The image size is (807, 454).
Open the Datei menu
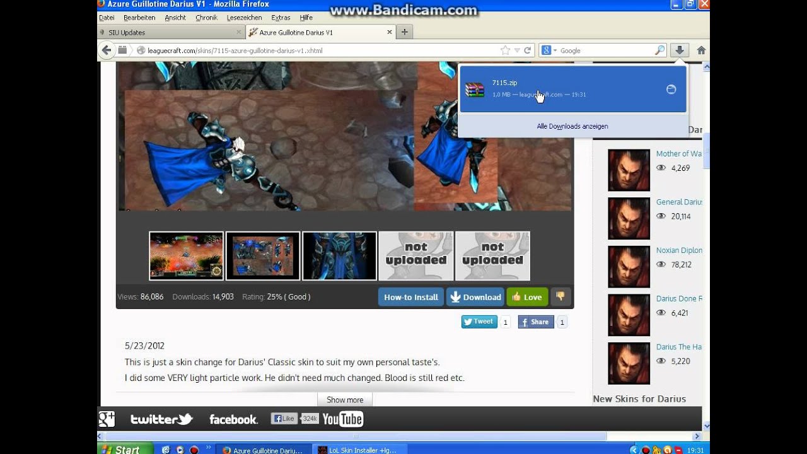[x=107, y=18]
